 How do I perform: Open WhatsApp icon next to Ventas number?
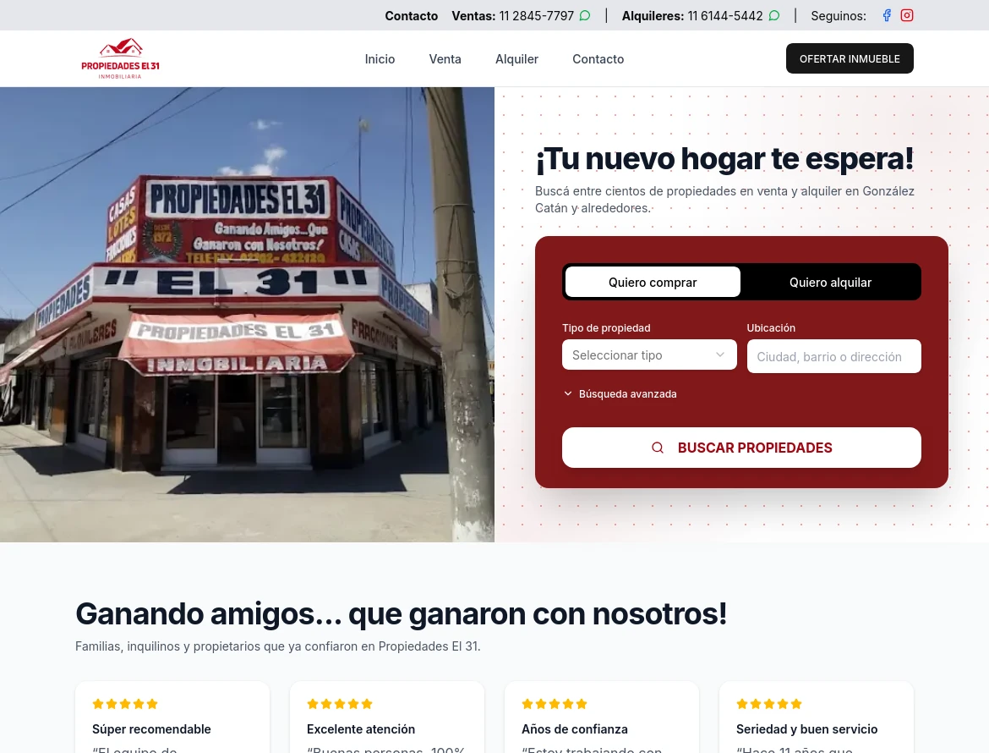point(585,16)
